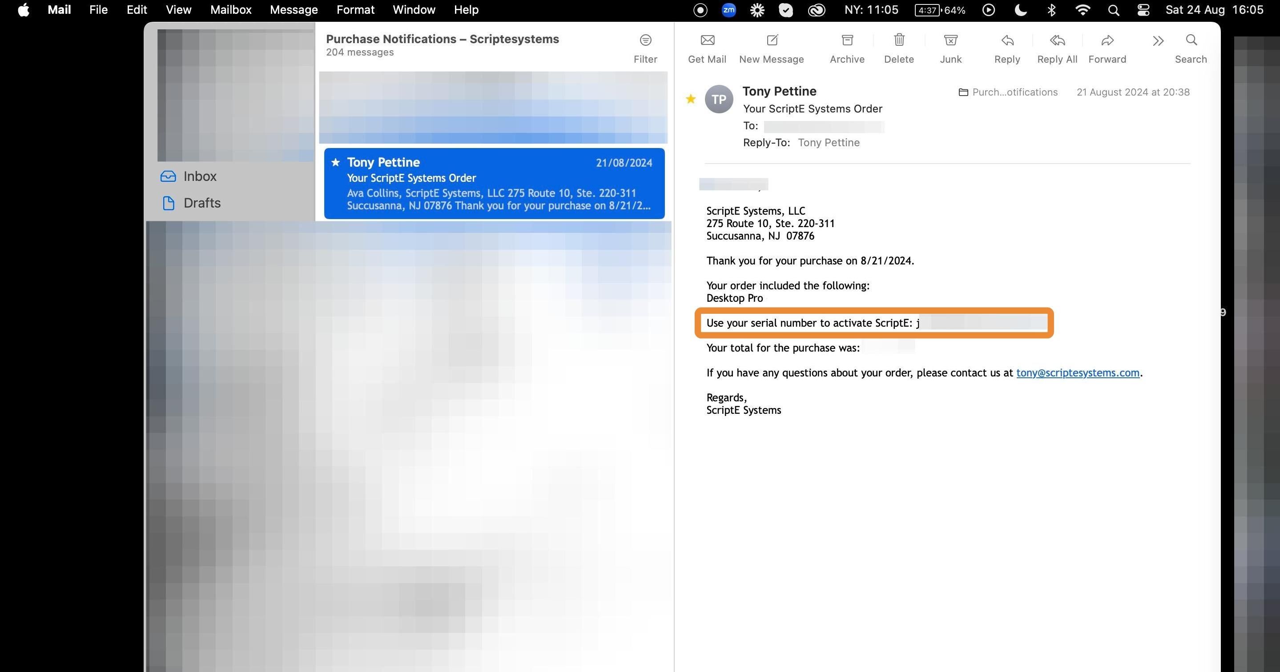This screenshot has width=1280, height=672.
Task: Toggle Do Not Disturb moon in the menu bar
Action: pos(1020,10)
